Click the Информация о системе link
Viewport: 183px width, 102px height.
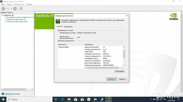click(x=12, y=94)
